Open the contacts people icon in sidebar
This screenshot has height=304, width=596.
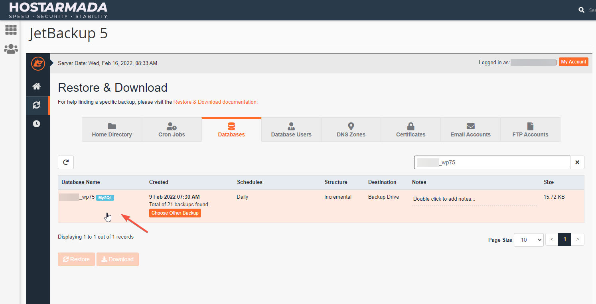click(11, 49)
